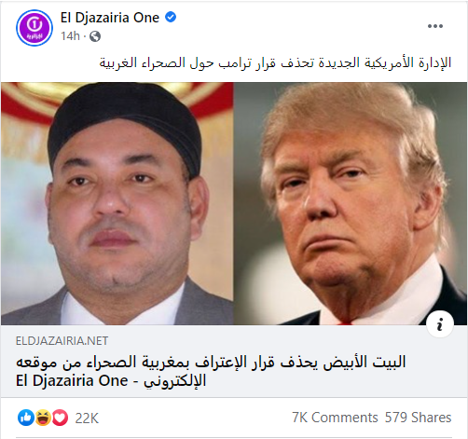
Task: Open El Djazairia One profile picture
Action: coord(34,28)
